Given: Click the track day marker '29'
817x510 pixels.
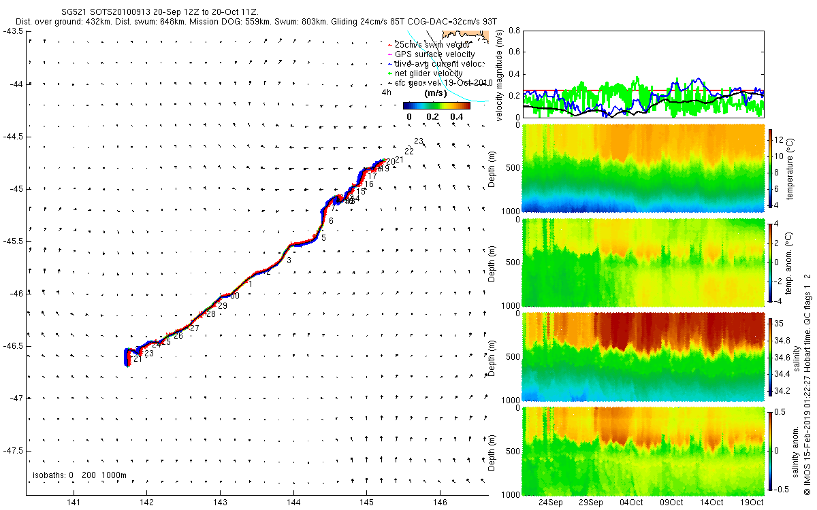Looking at the screenshot, I should tap(222, 306).
